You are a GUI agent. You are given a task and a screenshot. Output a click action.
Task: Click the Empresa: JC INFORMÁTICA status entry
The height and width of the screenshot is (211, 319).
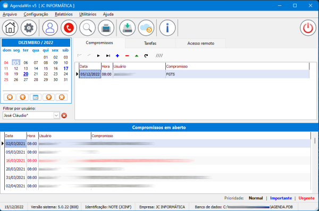162,207
